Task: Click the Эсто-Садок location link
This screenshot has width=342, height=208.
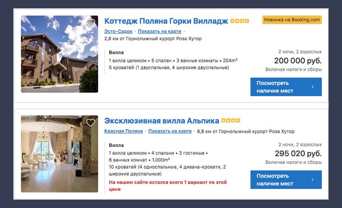Action: [x=118, y=31]
